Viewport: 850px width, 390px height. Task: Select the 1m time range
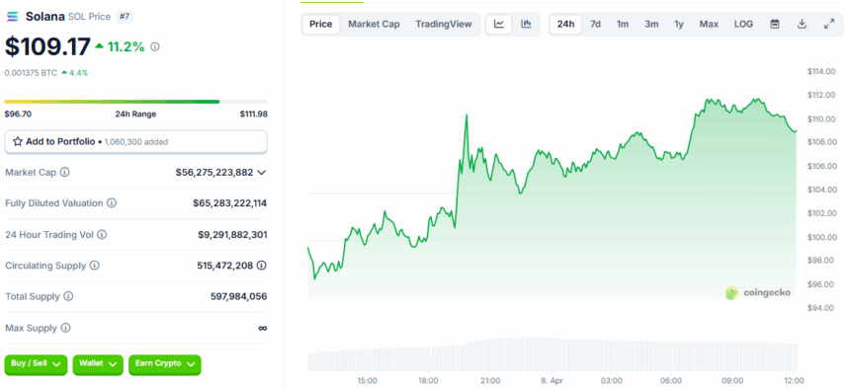(623, 24)
